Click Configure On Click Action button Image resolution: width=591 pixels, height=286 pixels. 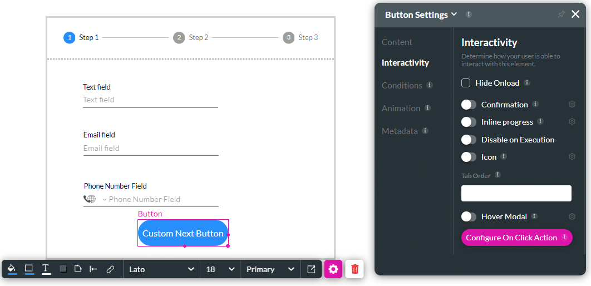[516, 238]
